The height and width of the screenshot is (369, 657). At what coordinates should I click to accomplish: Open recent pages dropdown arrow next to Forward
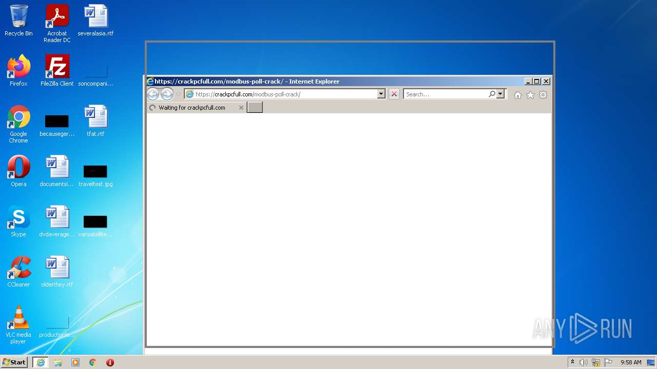tap(179, 94)
